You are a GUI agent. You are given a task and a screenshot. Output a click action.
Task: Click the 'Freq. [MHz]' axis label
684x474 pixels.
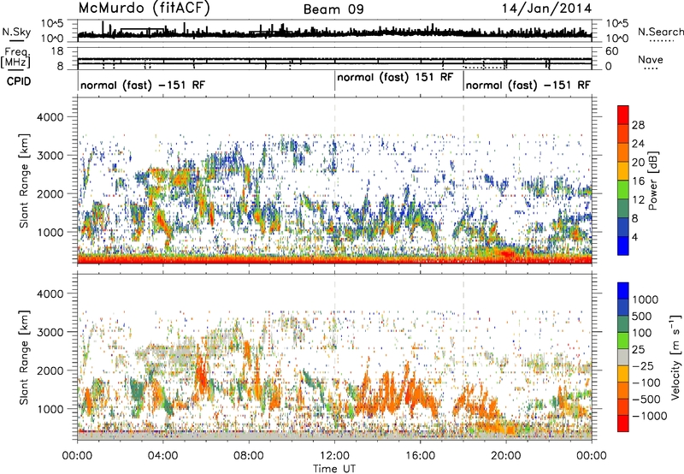click(16, 58)
